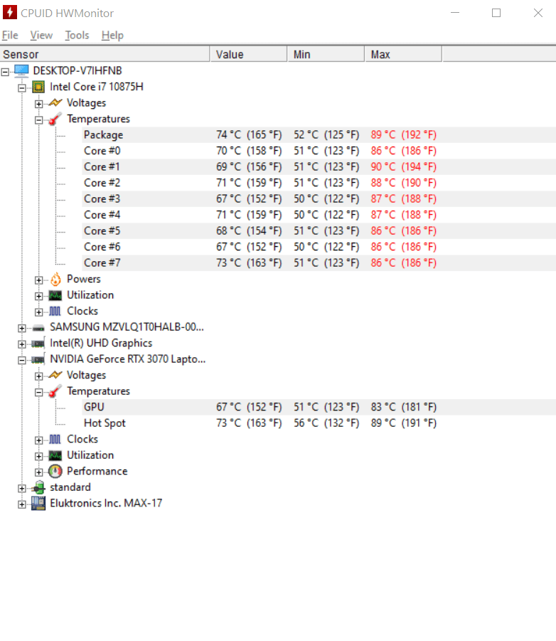Expand the CPU Clocks node

coord(39,312)
